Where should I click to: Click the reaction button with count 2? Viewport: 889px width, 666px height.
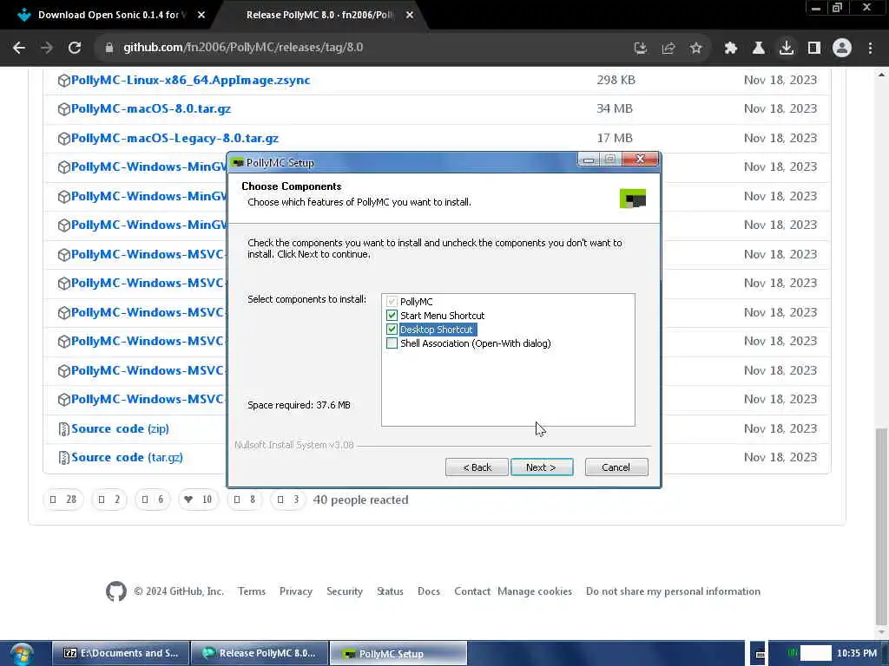109,499
